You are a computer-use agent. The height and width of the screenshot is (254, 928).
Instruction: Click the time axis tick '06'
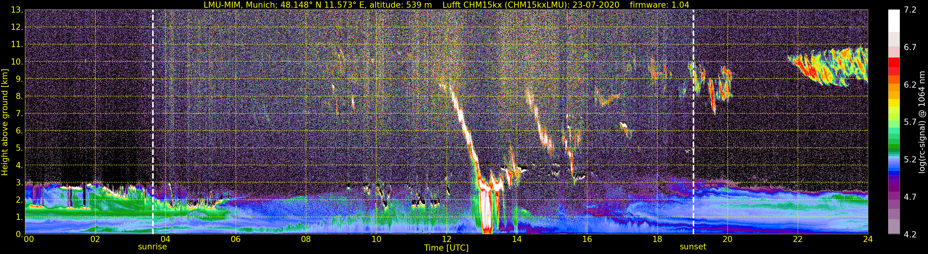tap(236, 239)
